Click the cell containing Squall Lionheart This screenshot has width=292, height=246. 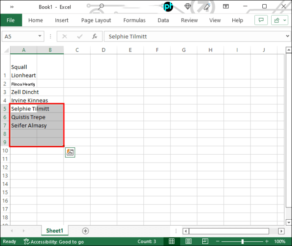pos(24,67)
